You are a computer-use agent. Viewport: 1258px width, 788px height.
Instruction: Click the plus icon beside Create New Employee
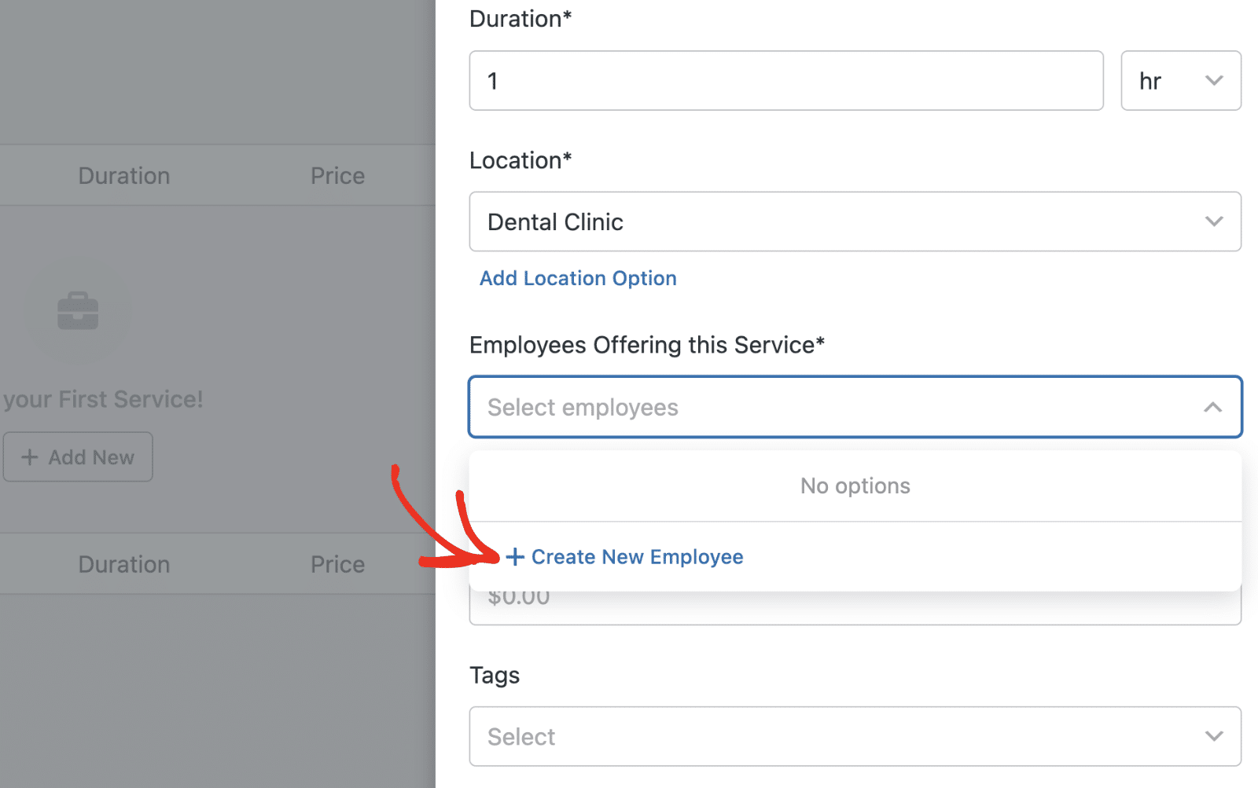tap(516, 556)
